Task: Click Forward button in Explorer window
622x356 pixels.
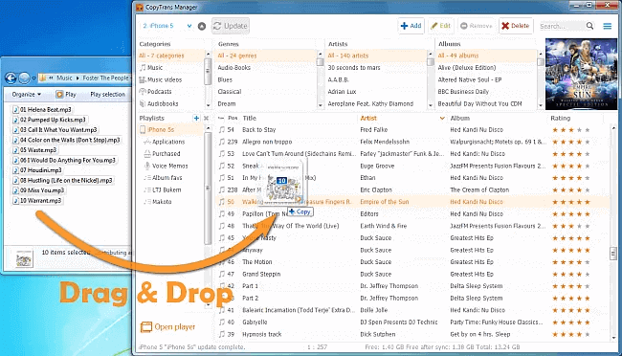Action: tap(24, 78)
